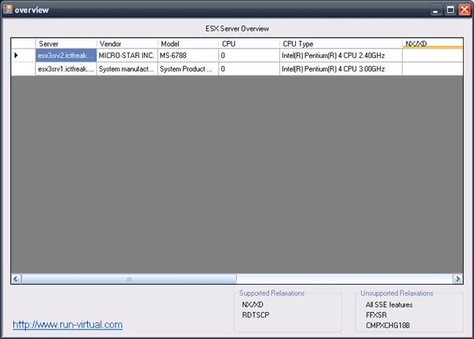Click the overview window title icon

[x=8, y=9]
